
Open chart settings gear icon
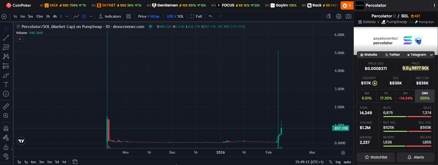point(338,16)
